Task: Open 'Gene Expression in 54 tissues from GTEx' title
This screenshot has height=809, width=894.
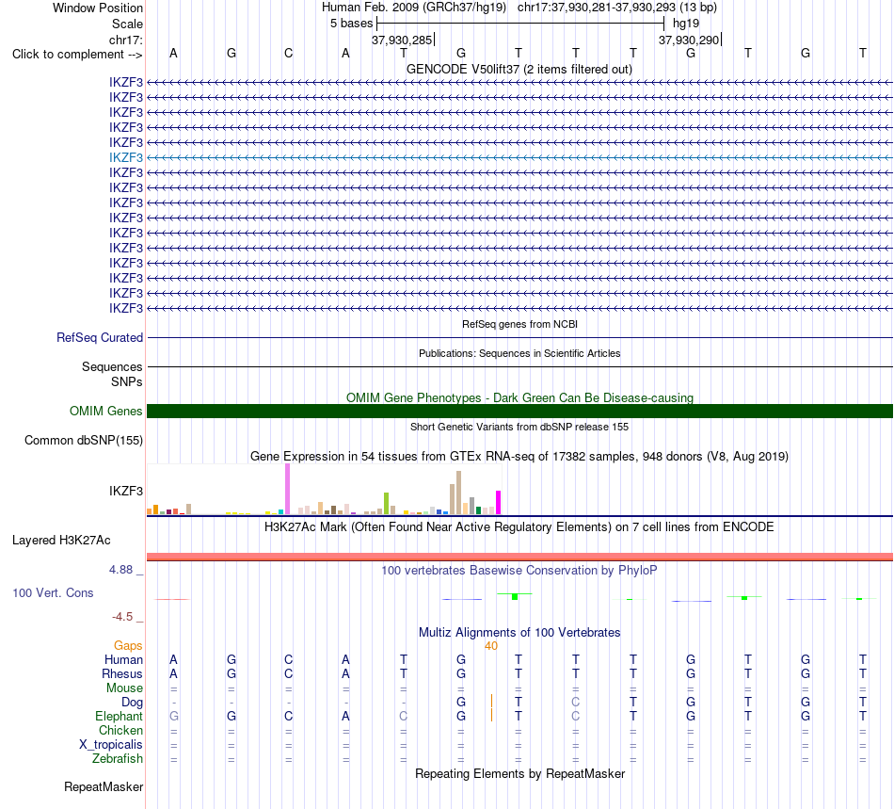Action: tap(519, 457)
